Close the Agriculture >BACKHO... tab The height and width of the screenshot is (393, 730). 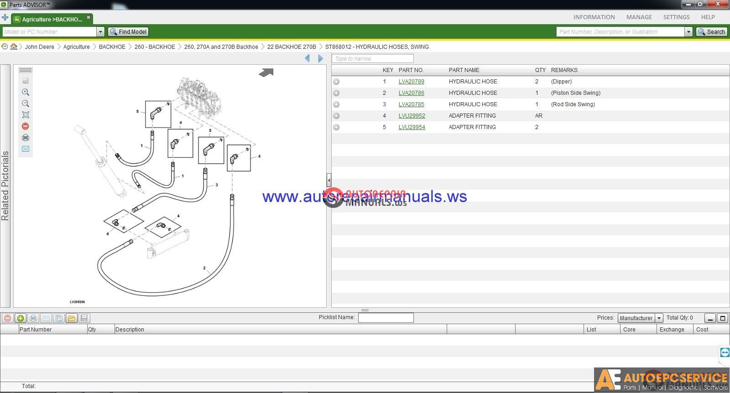[x=89, y=18]
